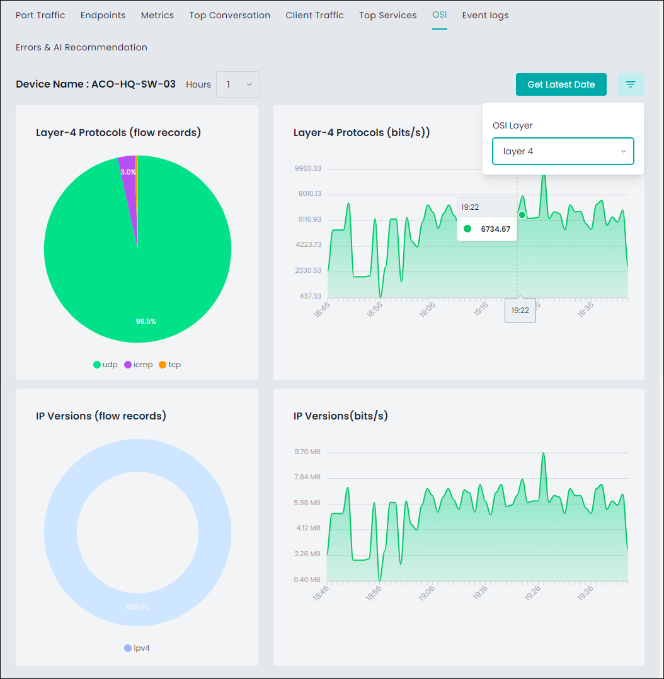
Task: Open Event logs tab
Action: [x=485, y=15]
